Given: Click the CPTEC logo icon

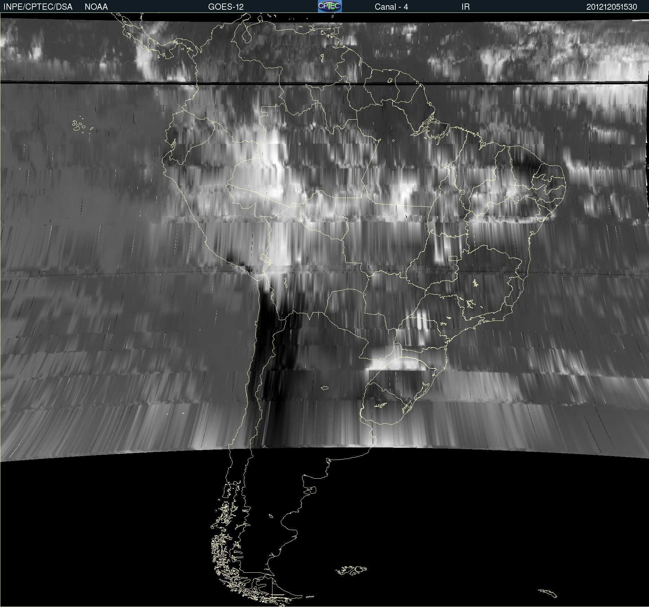Looking at the screenshot, I should [x=330, y=6].
